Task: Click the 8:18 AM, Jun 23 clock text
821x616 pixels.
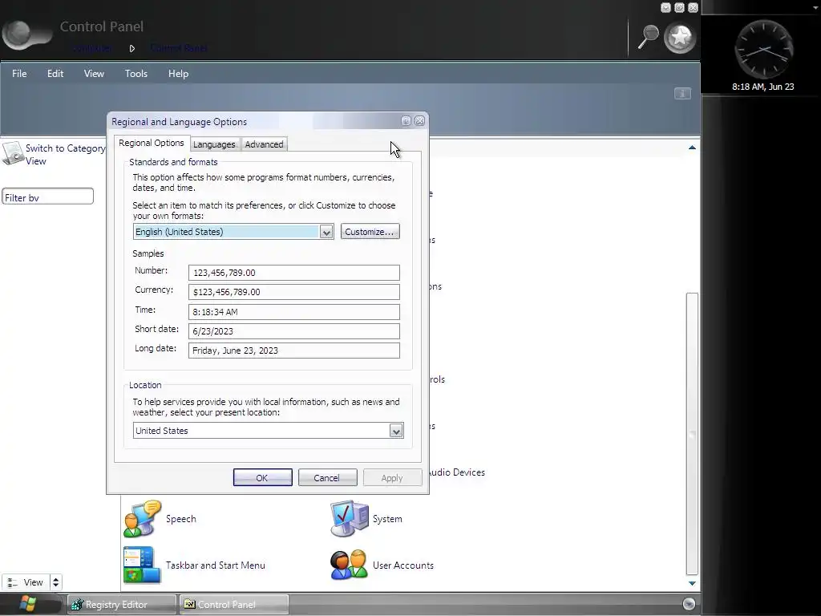Action: pos(763,87)
